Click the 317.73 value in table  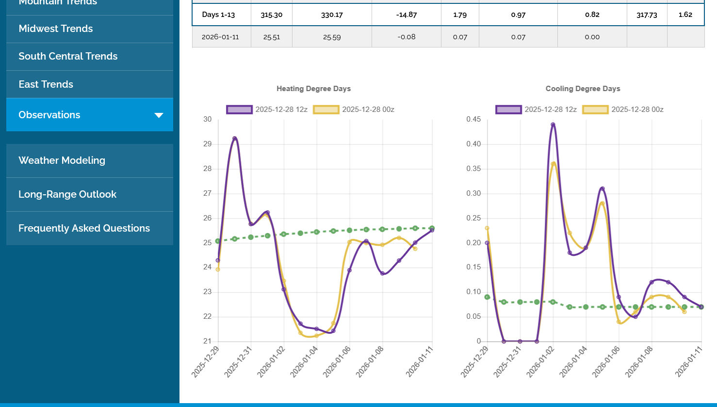coord(647,15)
